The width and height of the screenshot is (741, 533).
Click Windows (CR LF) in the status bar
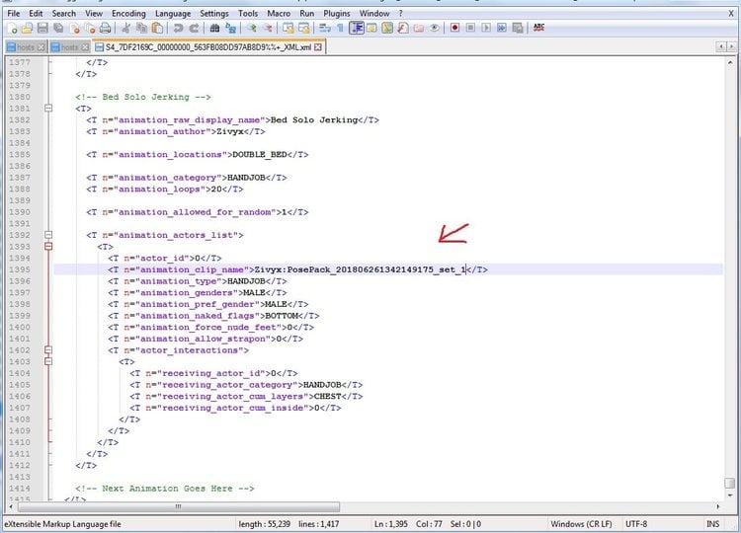[x=581, y=524]
